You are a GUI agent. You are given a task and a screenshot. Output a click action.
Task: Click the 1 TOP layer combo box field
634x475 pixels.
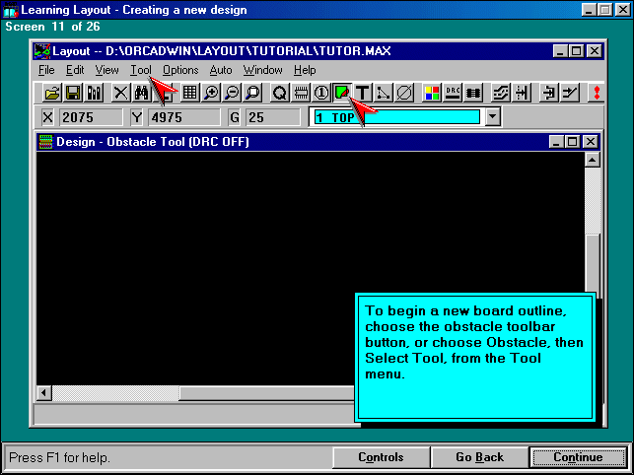(x=396, y=117)
